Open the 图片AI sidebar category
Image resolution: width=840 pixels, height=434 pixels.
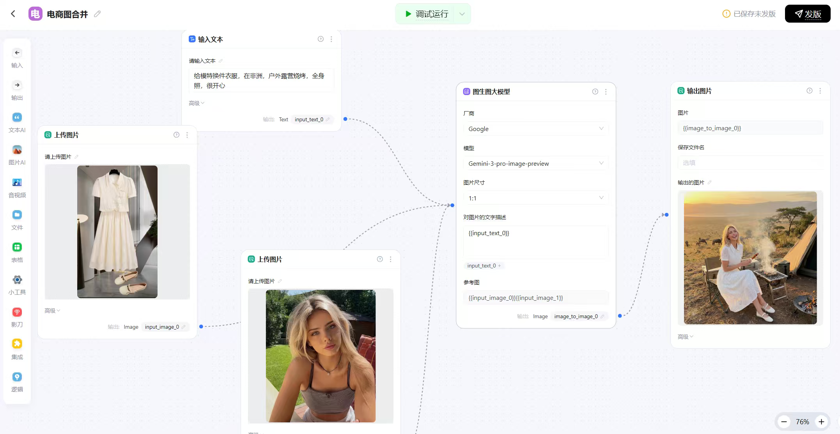click(17, 150)
